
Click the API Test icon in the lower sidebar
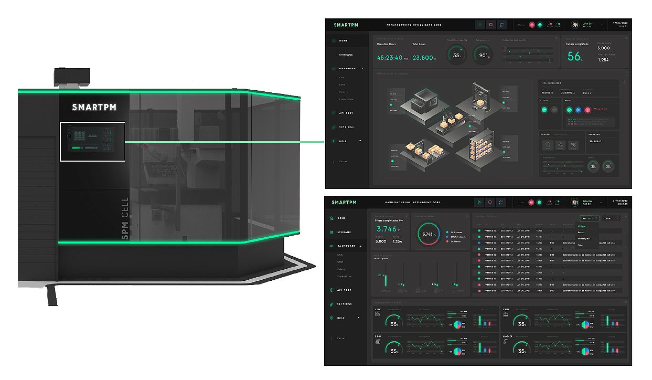[332, 290]
